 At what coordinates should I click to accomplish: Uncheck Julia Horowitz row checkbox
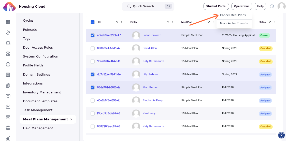pos(93,35)
